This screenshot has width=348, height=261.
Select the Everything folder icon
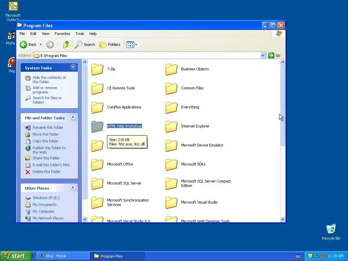click(171, 107)
